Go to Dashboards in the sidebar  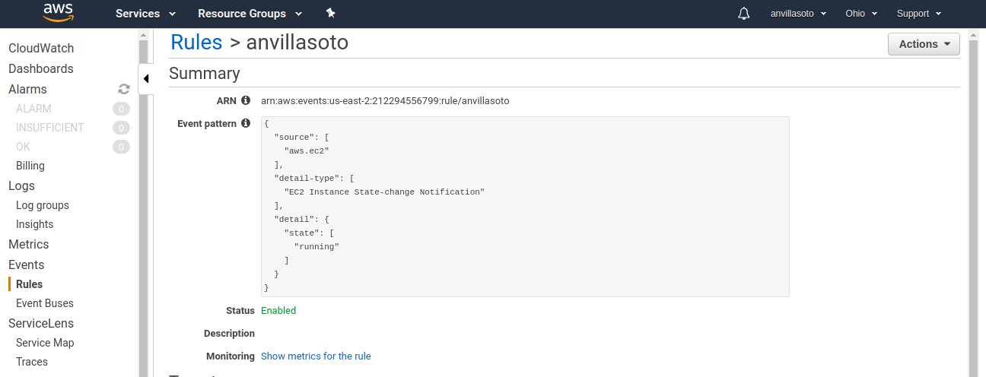click(41, 69)
